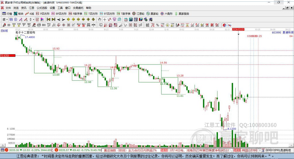Screen dimensions: 294x159
Task: Click the 17.4800 high price label
Action: pyautogui.click(x=30, y=37)
